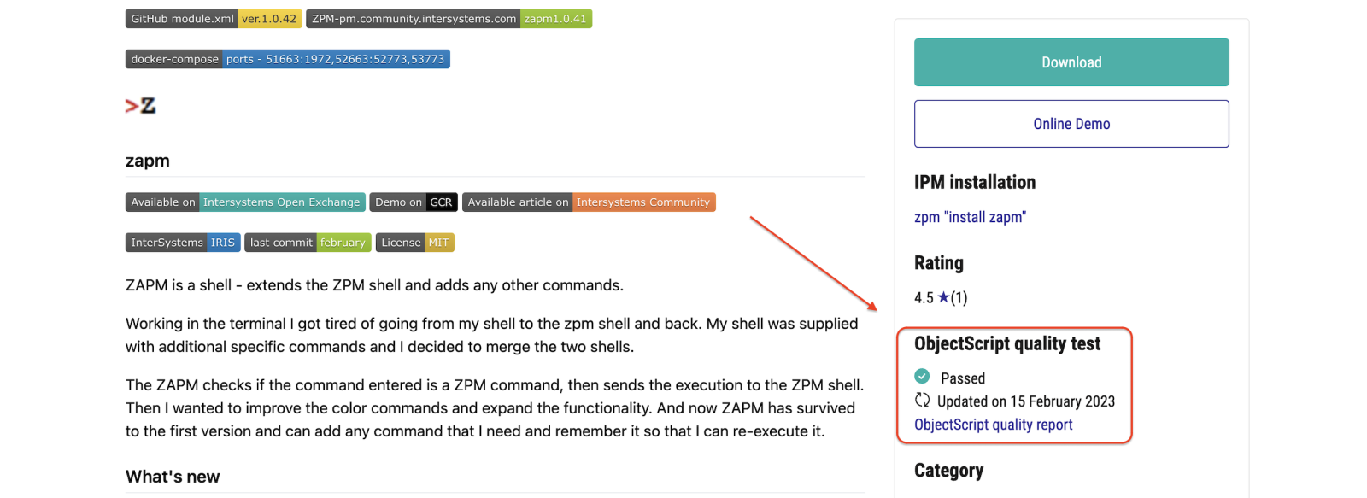Click the Demo on GCR badge
This screenshot has width=1367, height=498.
pos(414,202)
